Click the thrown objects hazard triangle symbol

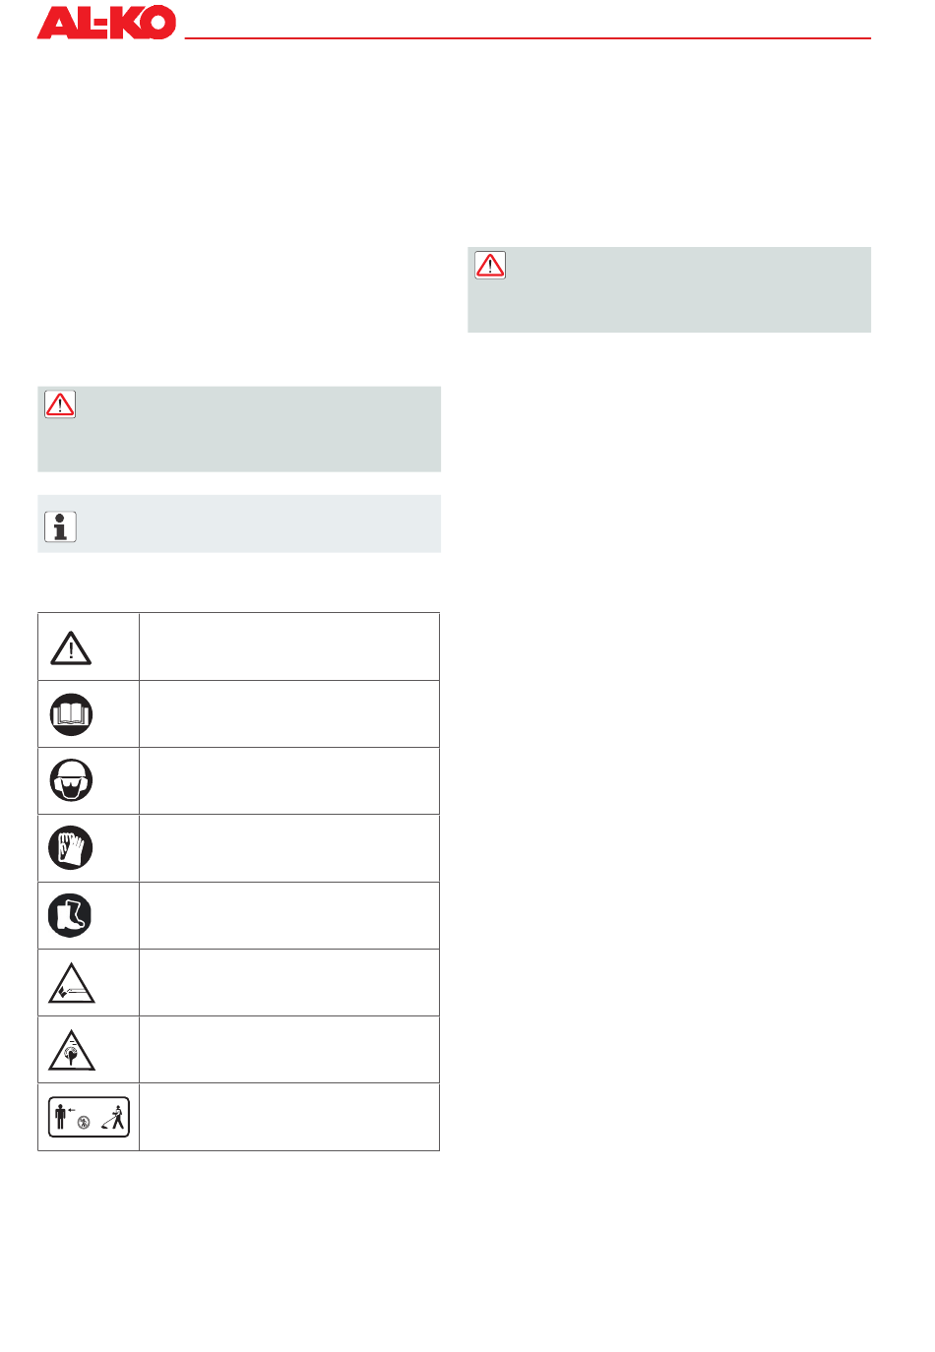tap(71, 1051)
